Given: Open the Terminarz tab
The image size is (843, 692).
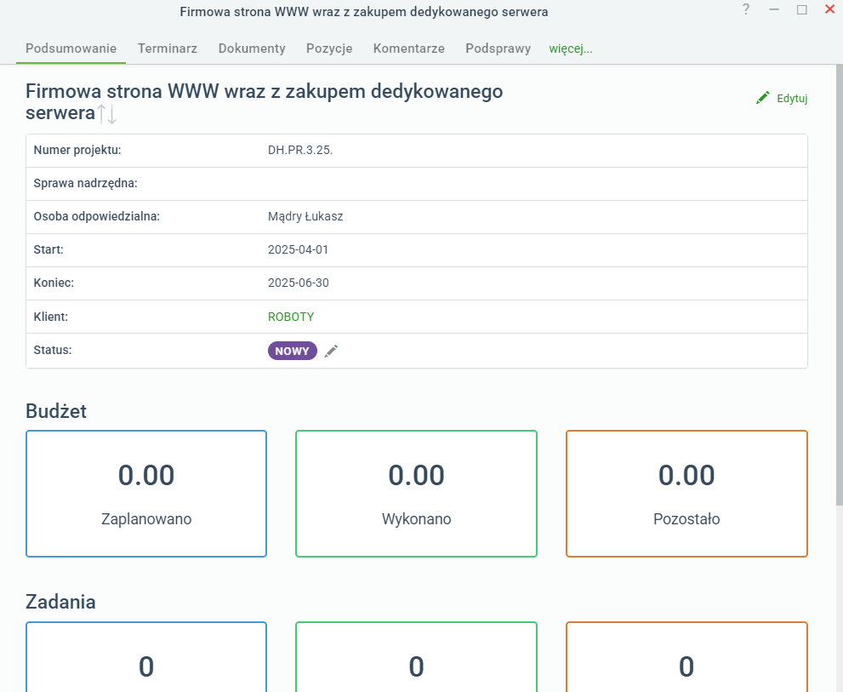Looking at the screenshot, I should click(168, 49).
